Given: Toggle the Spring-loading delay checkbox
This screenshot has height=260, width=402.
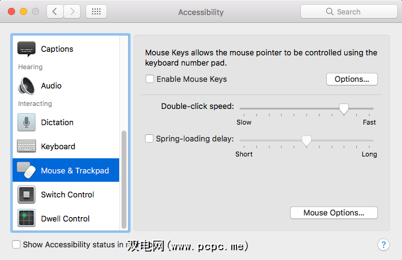Looking at the screenshot, I should [x=150, y=138].
